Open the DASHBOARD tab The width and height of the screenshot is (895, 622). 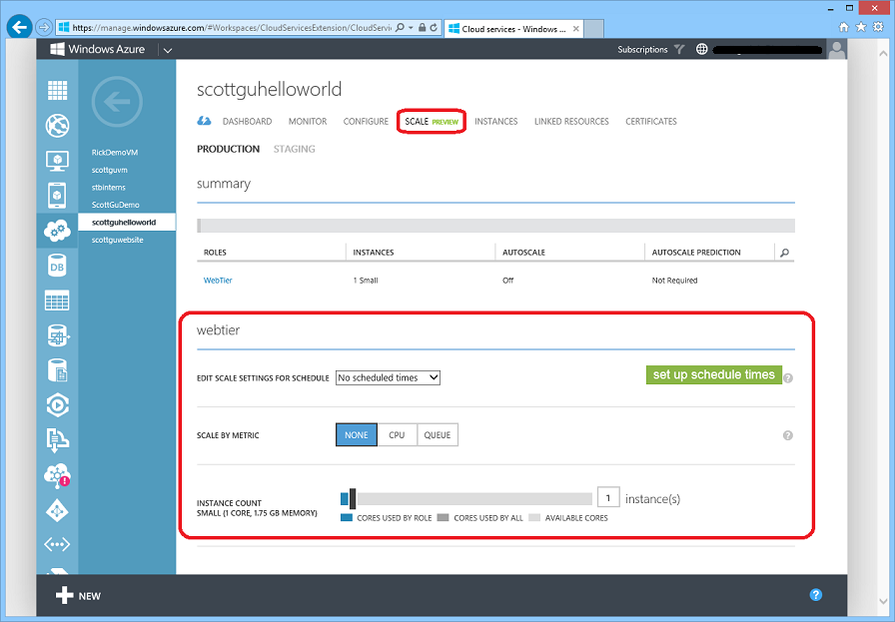coord(247,122)
